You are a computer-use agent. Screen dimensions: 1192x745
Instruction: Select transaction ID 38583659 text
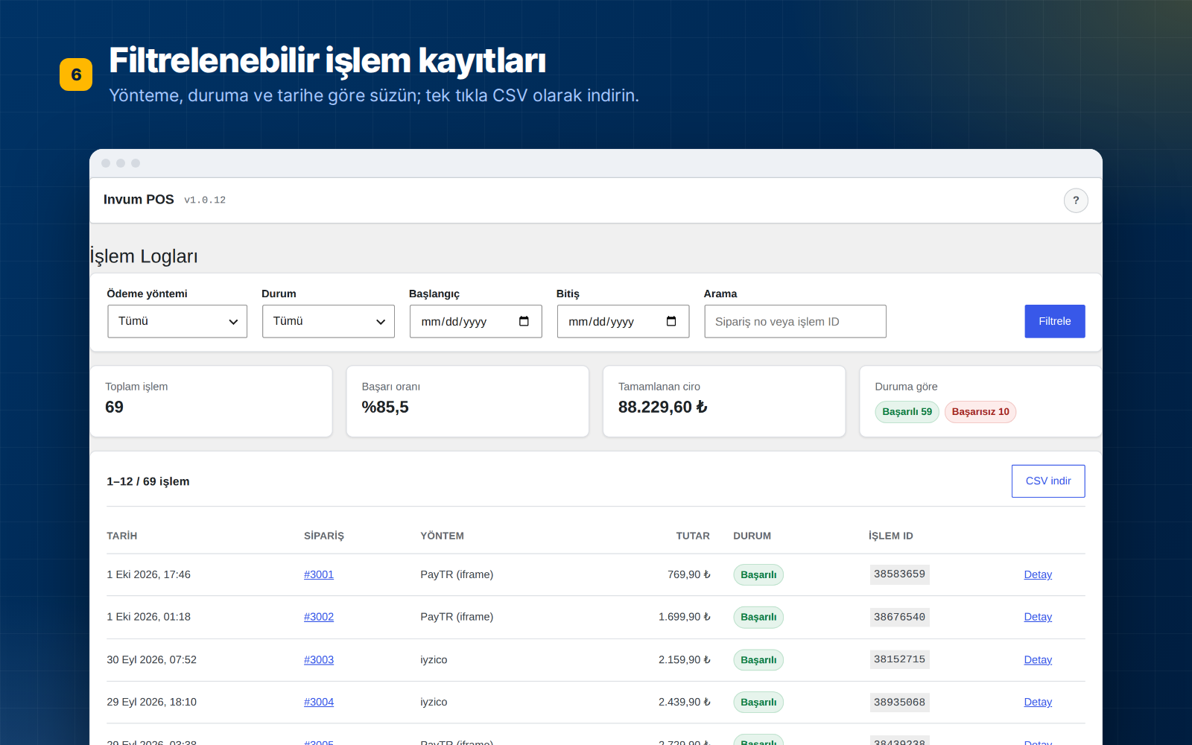(899, 574)
